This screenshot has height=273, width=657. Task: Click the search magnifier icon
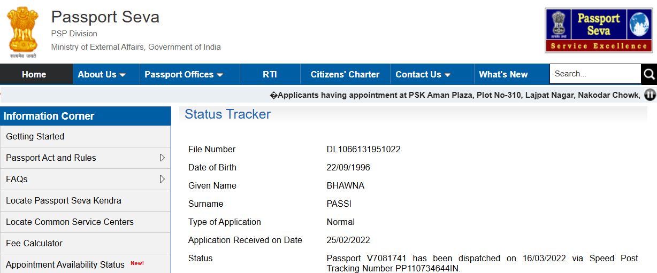coord(649,74)
